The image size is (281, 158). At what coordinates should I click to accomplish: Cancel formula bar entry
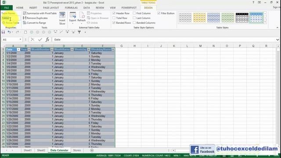[32, 39]
